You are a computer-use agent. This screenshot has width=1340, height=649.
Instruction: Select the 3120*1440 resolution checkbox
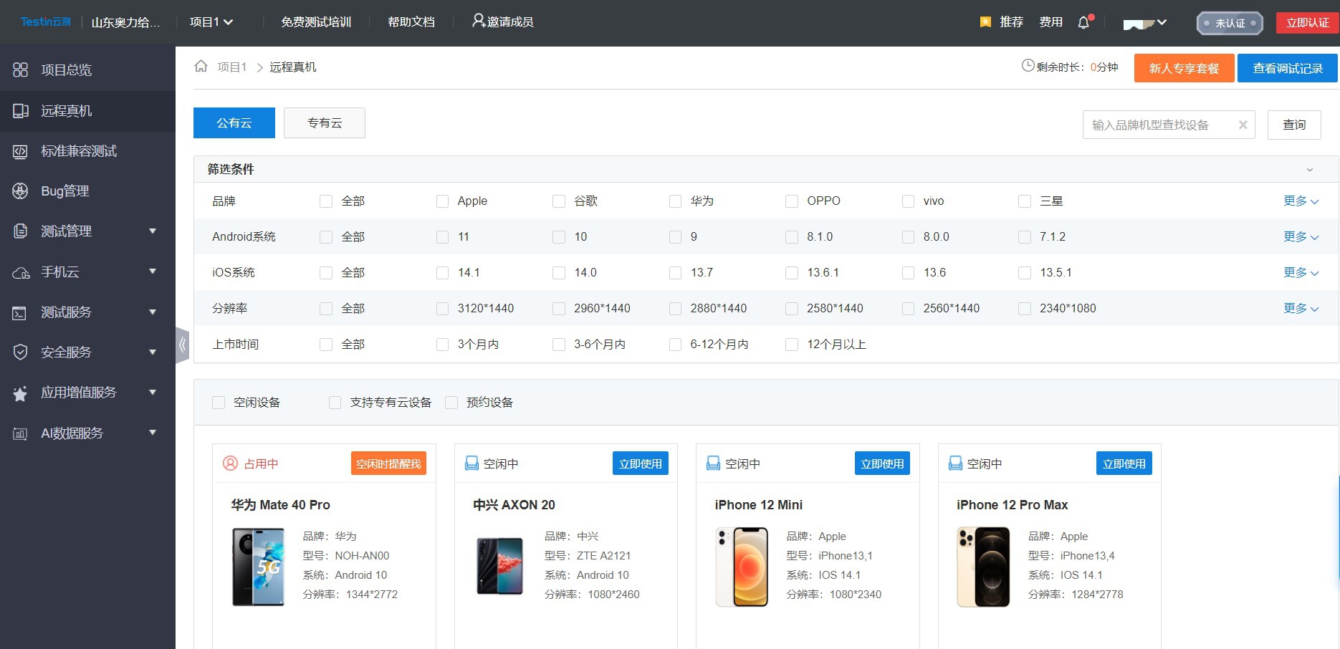pyautogui.click(x=442, y=309)
